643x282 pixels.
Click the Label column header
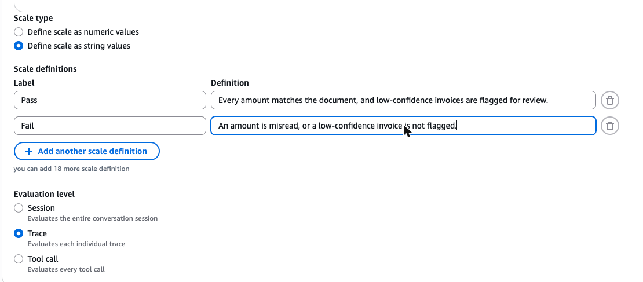click(x=24, y=83)
